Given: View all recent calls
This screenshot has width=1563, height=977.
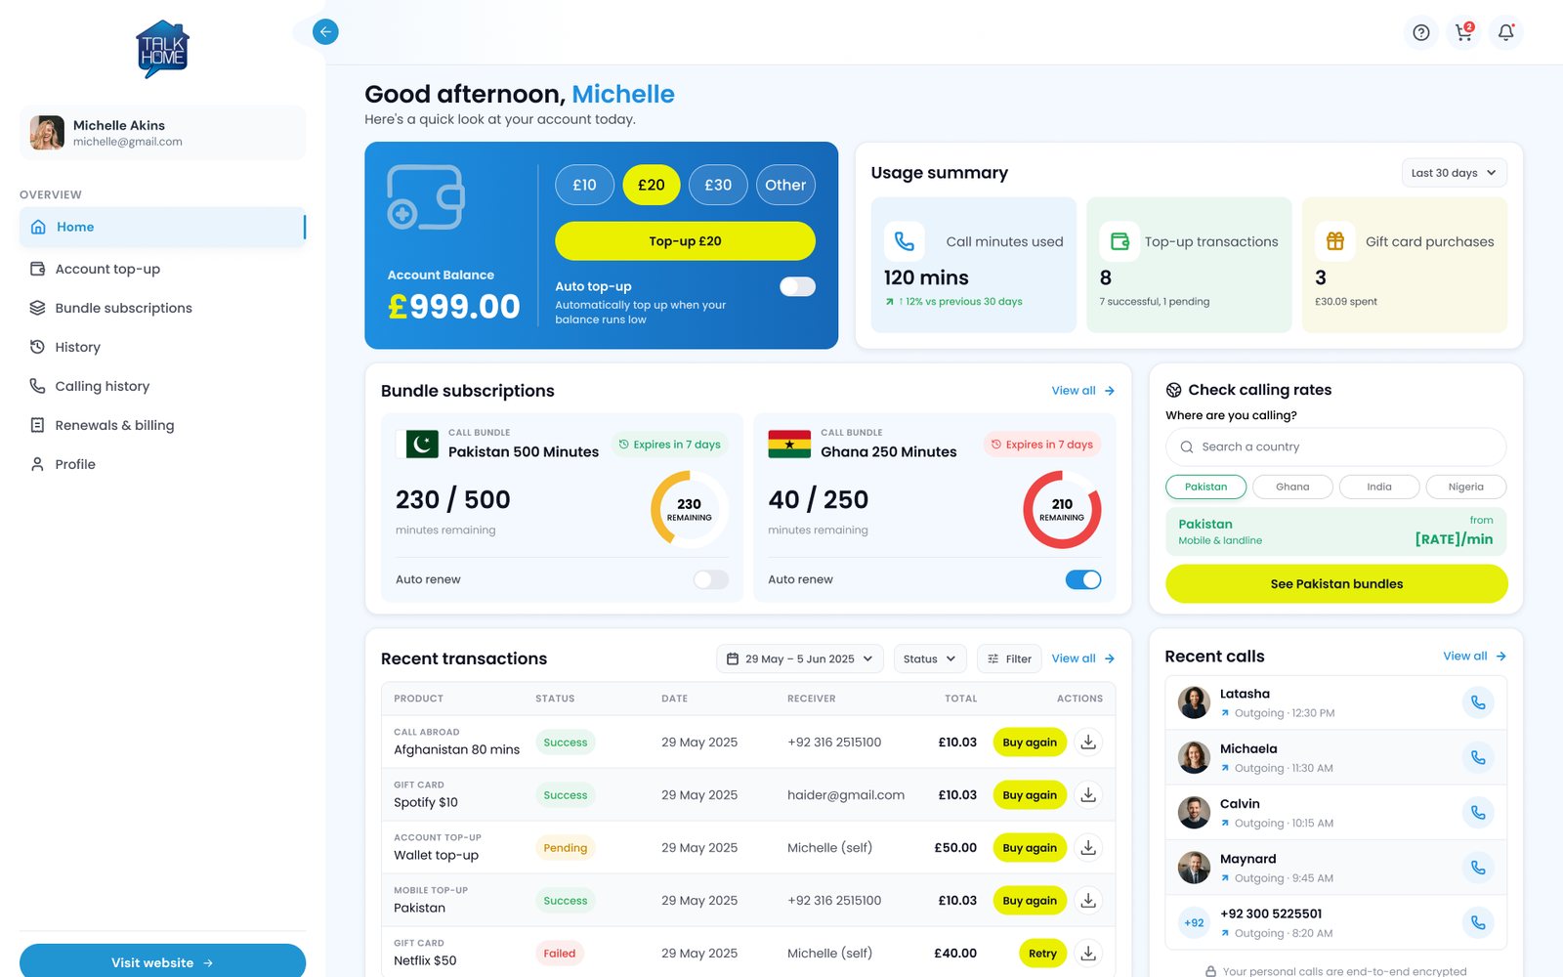Looking at the screenshot, I should (x=1474, y=657).
